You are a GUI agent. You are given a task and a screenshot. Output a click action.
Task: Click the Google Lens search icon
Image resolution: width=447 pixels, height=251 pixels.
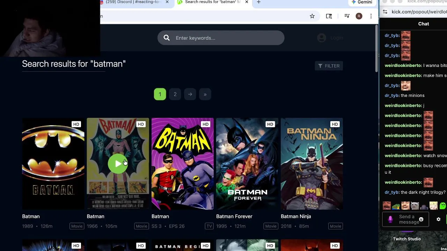[329, 16]
